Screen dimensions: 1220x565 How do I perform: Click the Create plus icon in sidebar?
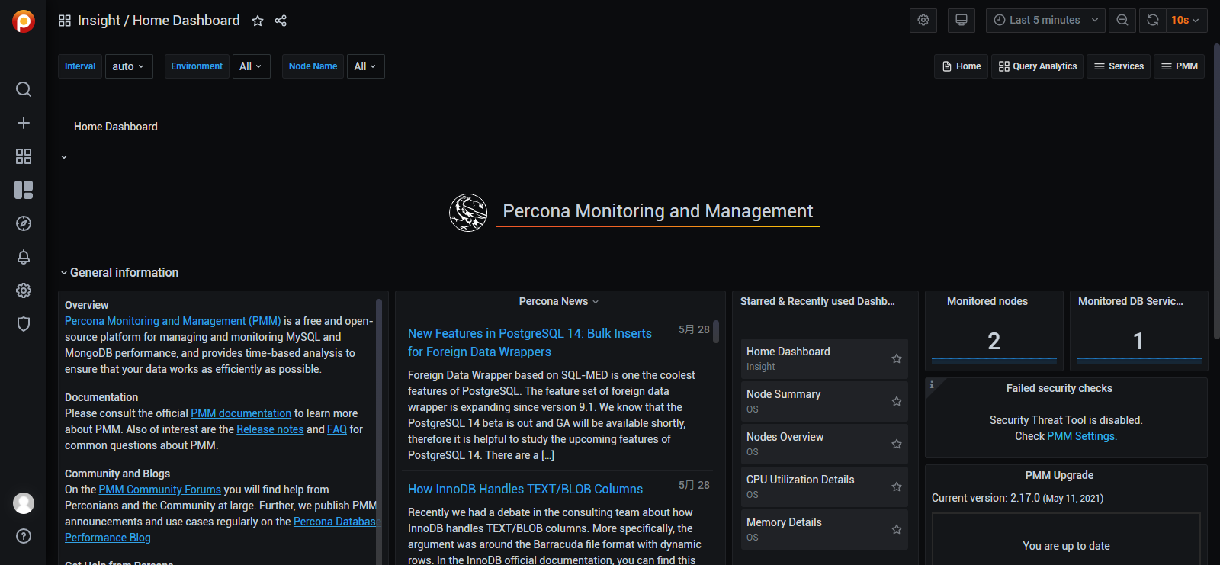point(24,123)
